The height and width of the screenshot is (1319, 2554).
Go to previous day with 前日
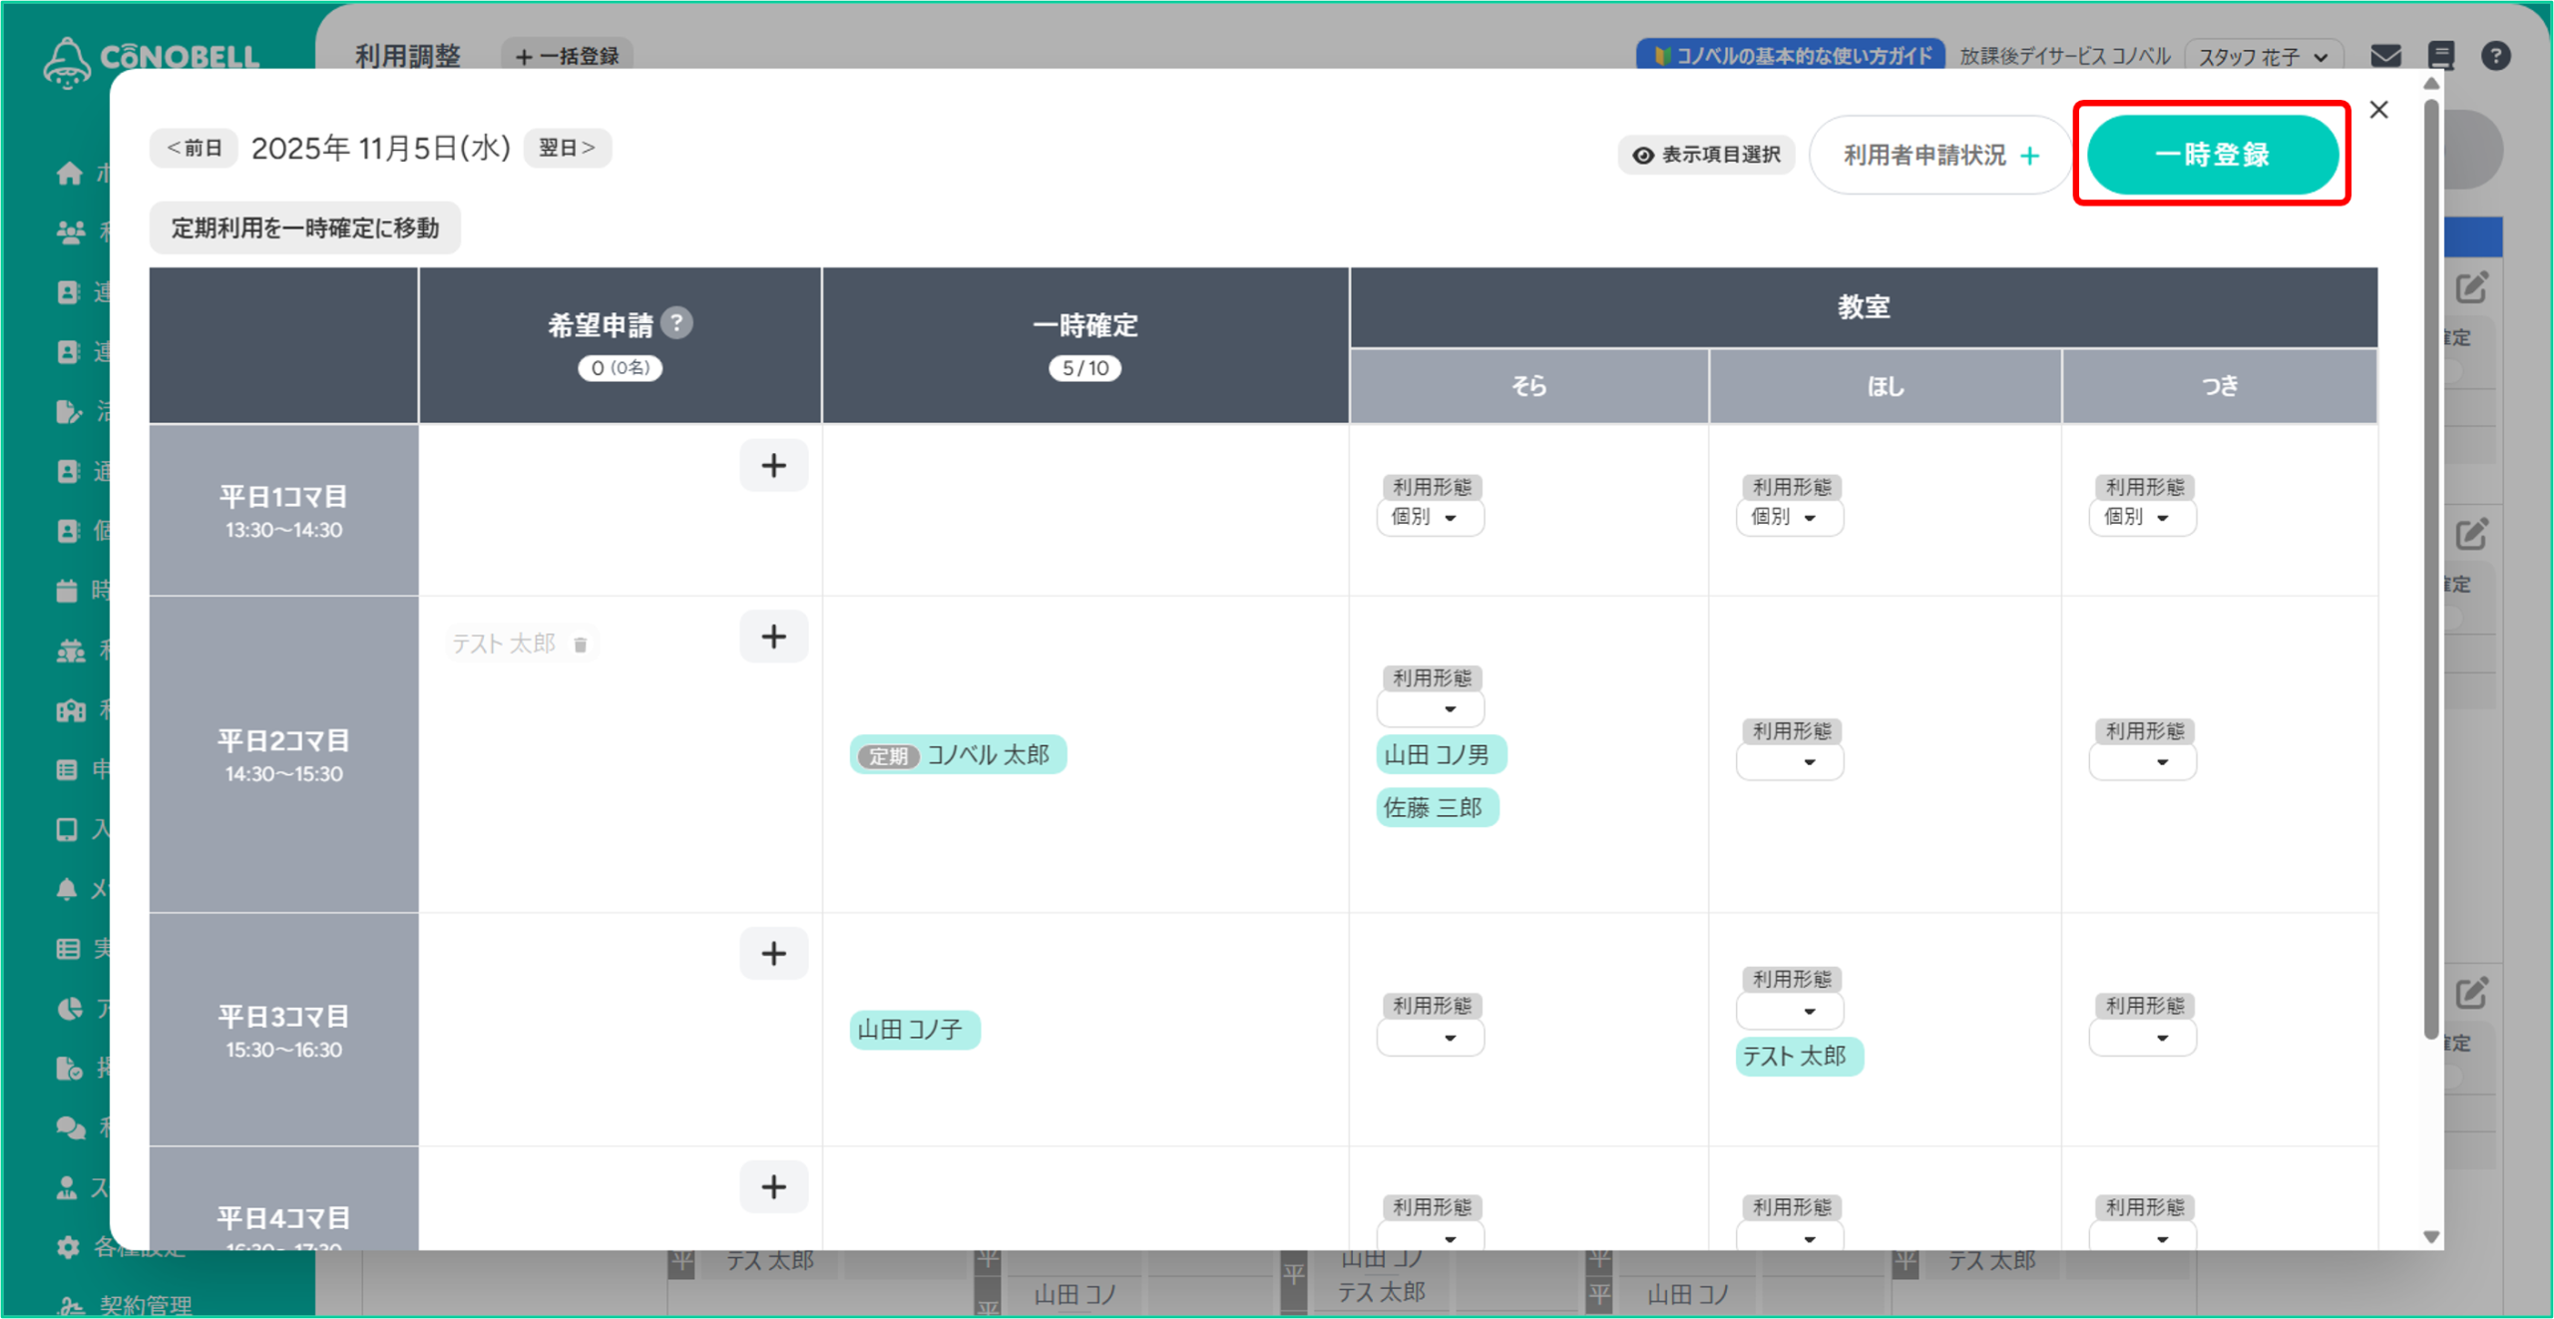pos(195,148)
